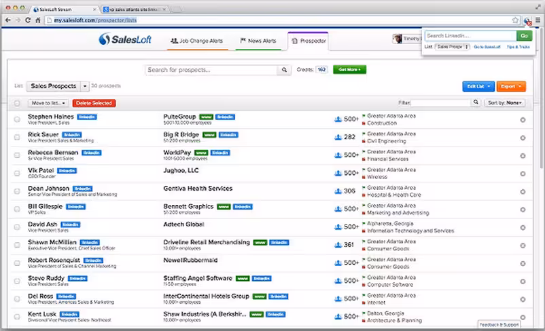Select Dean Johnson checkbox
Screen dimensions: 545x331
click(17, 191)
